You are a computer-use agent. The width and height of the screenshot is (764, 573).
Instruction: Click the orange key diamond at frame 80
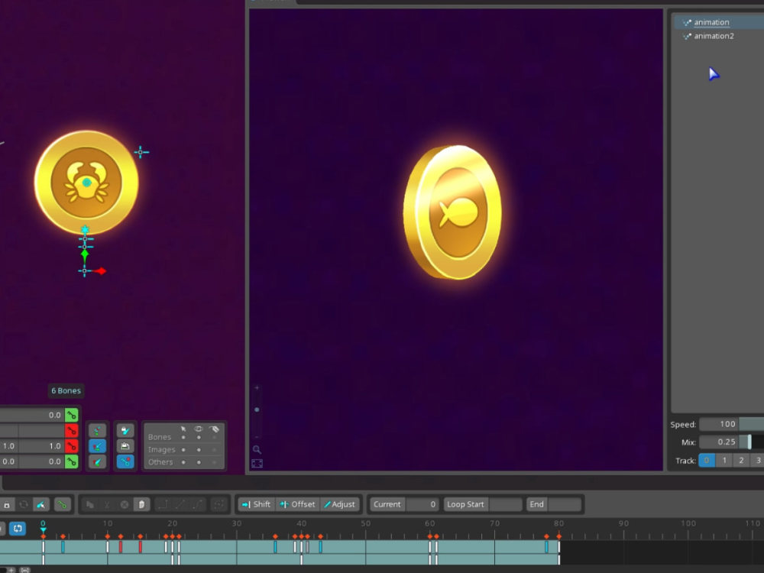pyautogui.click(x=559, y=536)
